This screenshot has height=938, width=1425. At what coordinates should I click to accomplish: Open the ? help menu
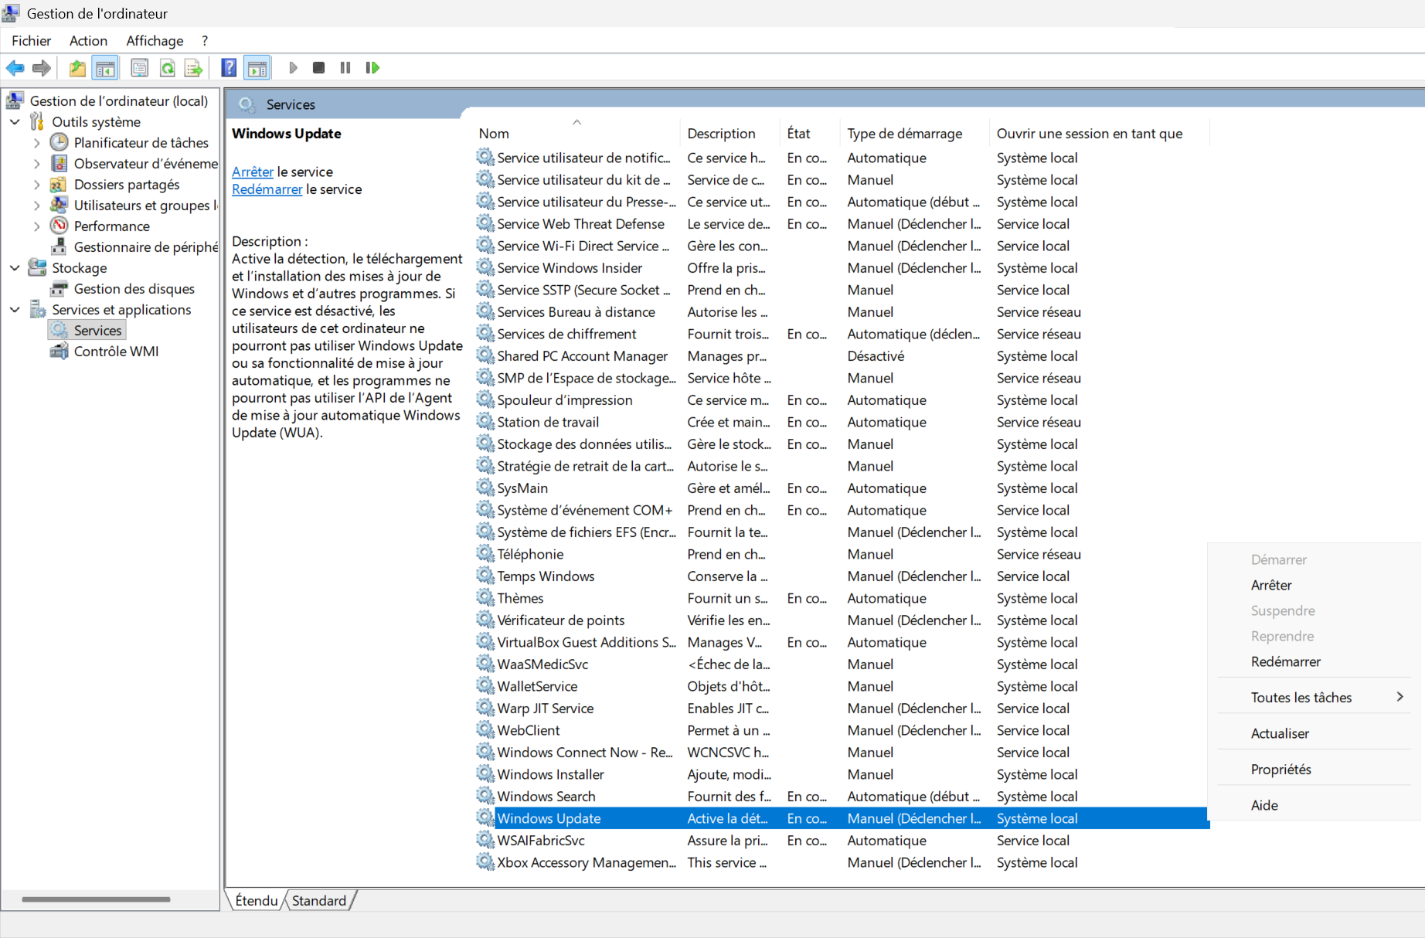click(x=205, y=41)
